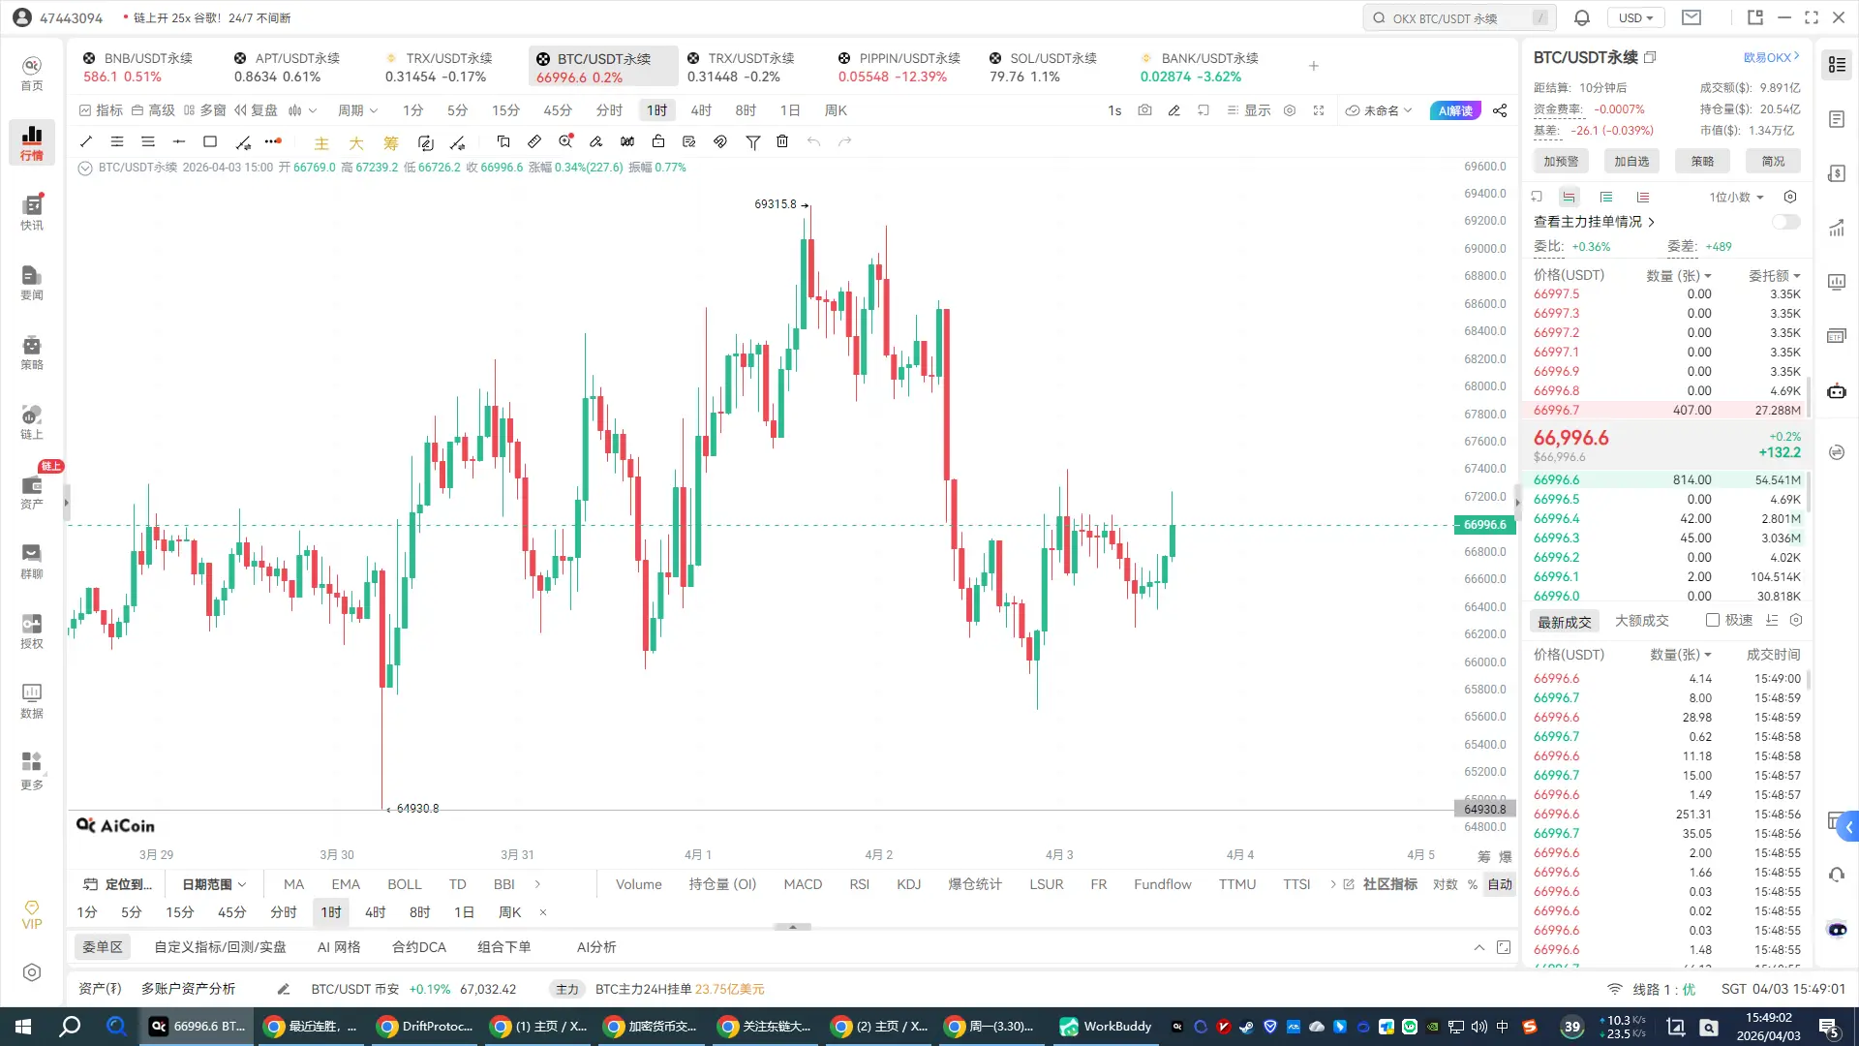The width and height of the screenshot is (1859, 1046).
Task: Expand the 1位小数 precision dropdown
Action: (1736, 197)
